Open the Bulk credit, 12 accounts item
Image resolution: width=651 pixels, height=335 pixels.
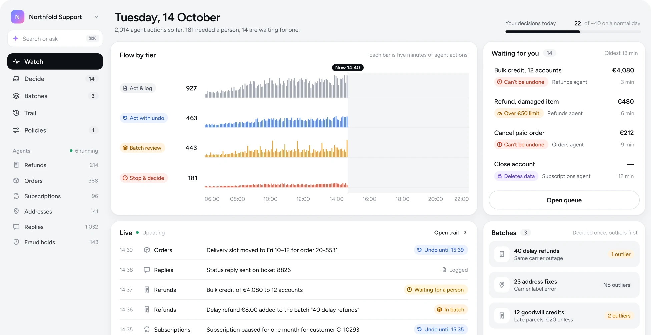[x=564, y=76]
